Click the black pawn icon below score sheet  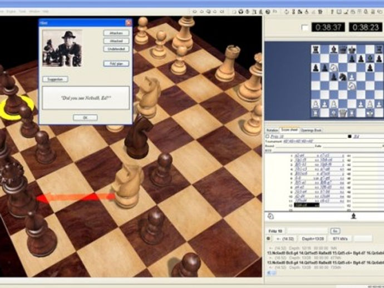coord(353,216)
